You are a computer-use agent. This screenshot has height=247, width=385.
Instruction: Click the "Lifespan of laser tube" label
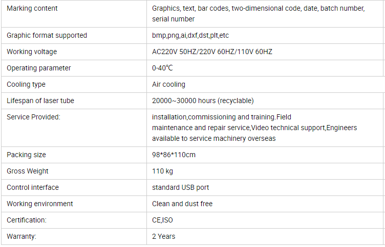pos(40,101)
